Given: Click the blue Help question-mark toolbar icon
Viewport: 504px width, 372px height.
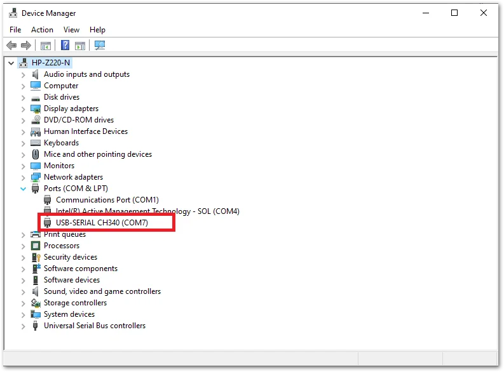Looking at the screenshot, I should (x=65, y=45).
